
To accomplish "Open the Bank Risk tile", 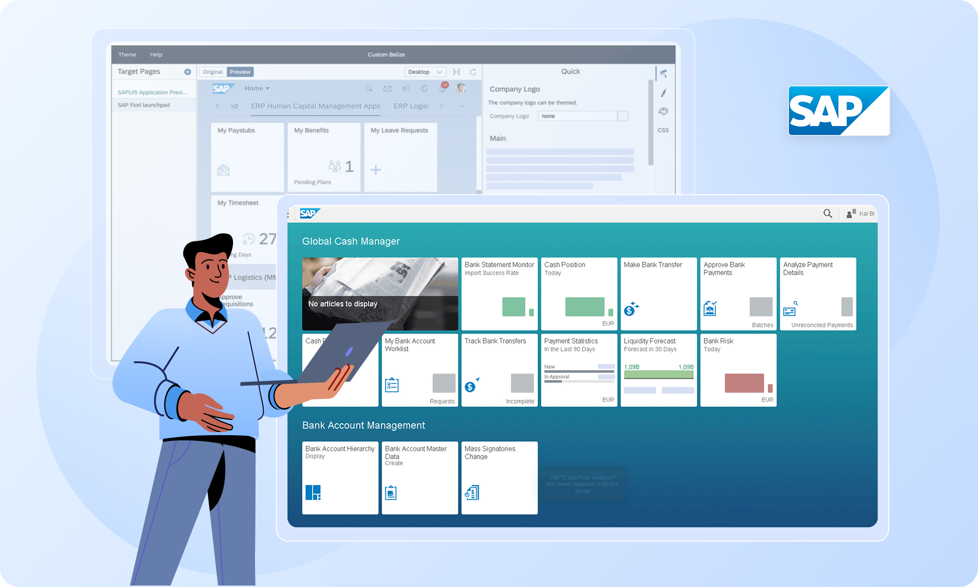I will coord(738,370).
